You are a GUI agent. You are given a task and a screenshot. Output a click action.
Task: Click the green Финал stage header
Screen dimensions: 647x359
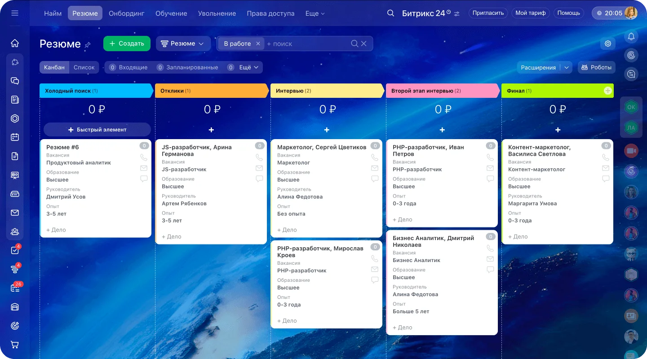[553, 91]
